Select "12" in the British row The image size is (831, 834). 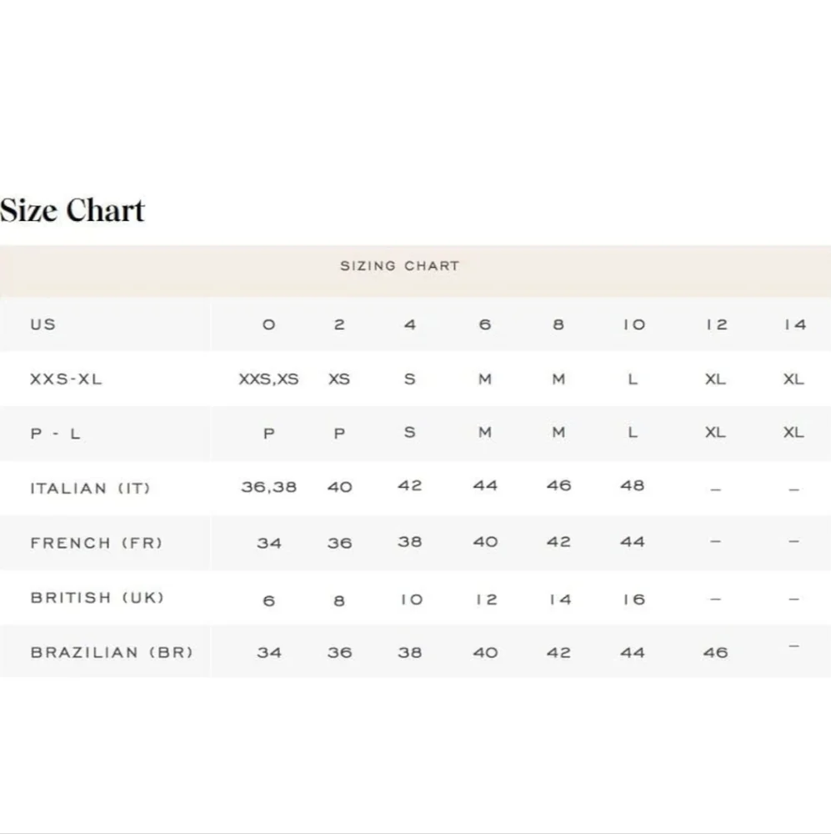tap(487, 600)
